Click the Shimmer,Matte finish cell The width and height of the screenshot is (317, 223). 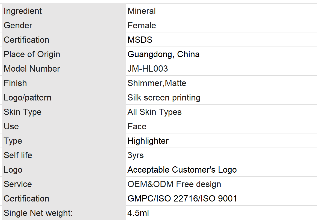(220, 83)
